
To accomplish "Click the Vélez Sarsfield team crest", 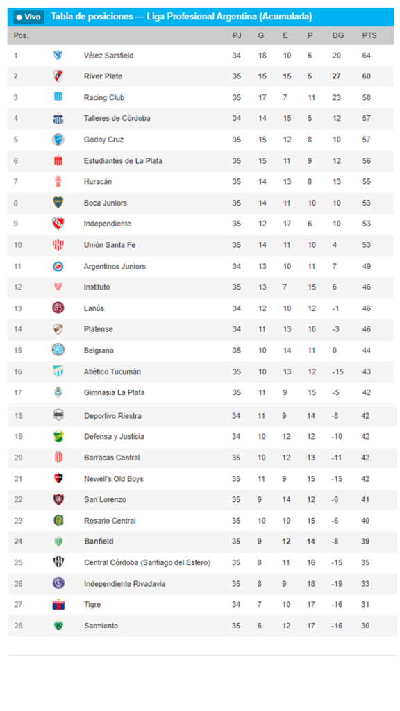I will (58, 56).
